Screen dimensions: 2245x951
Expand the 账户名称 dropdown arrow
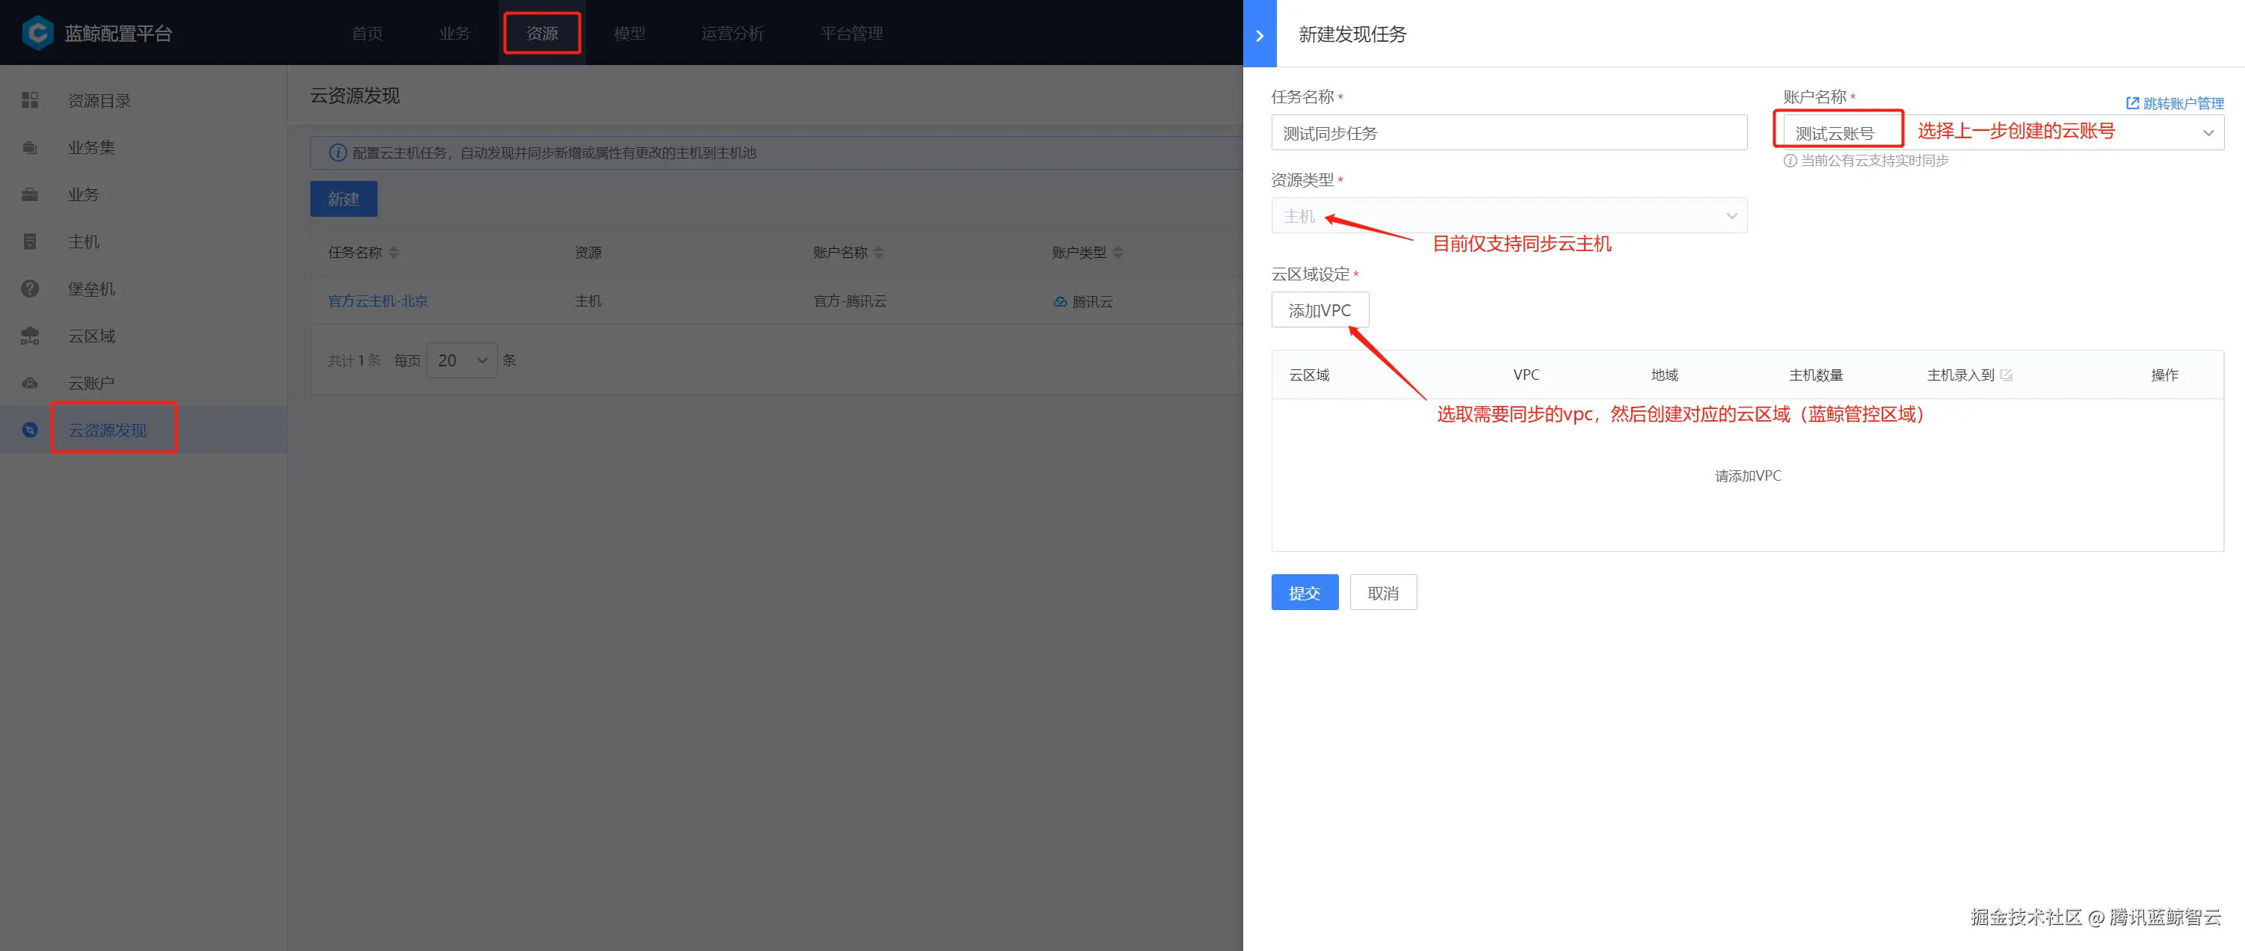pyautogui.click(x=2208, y=132)
